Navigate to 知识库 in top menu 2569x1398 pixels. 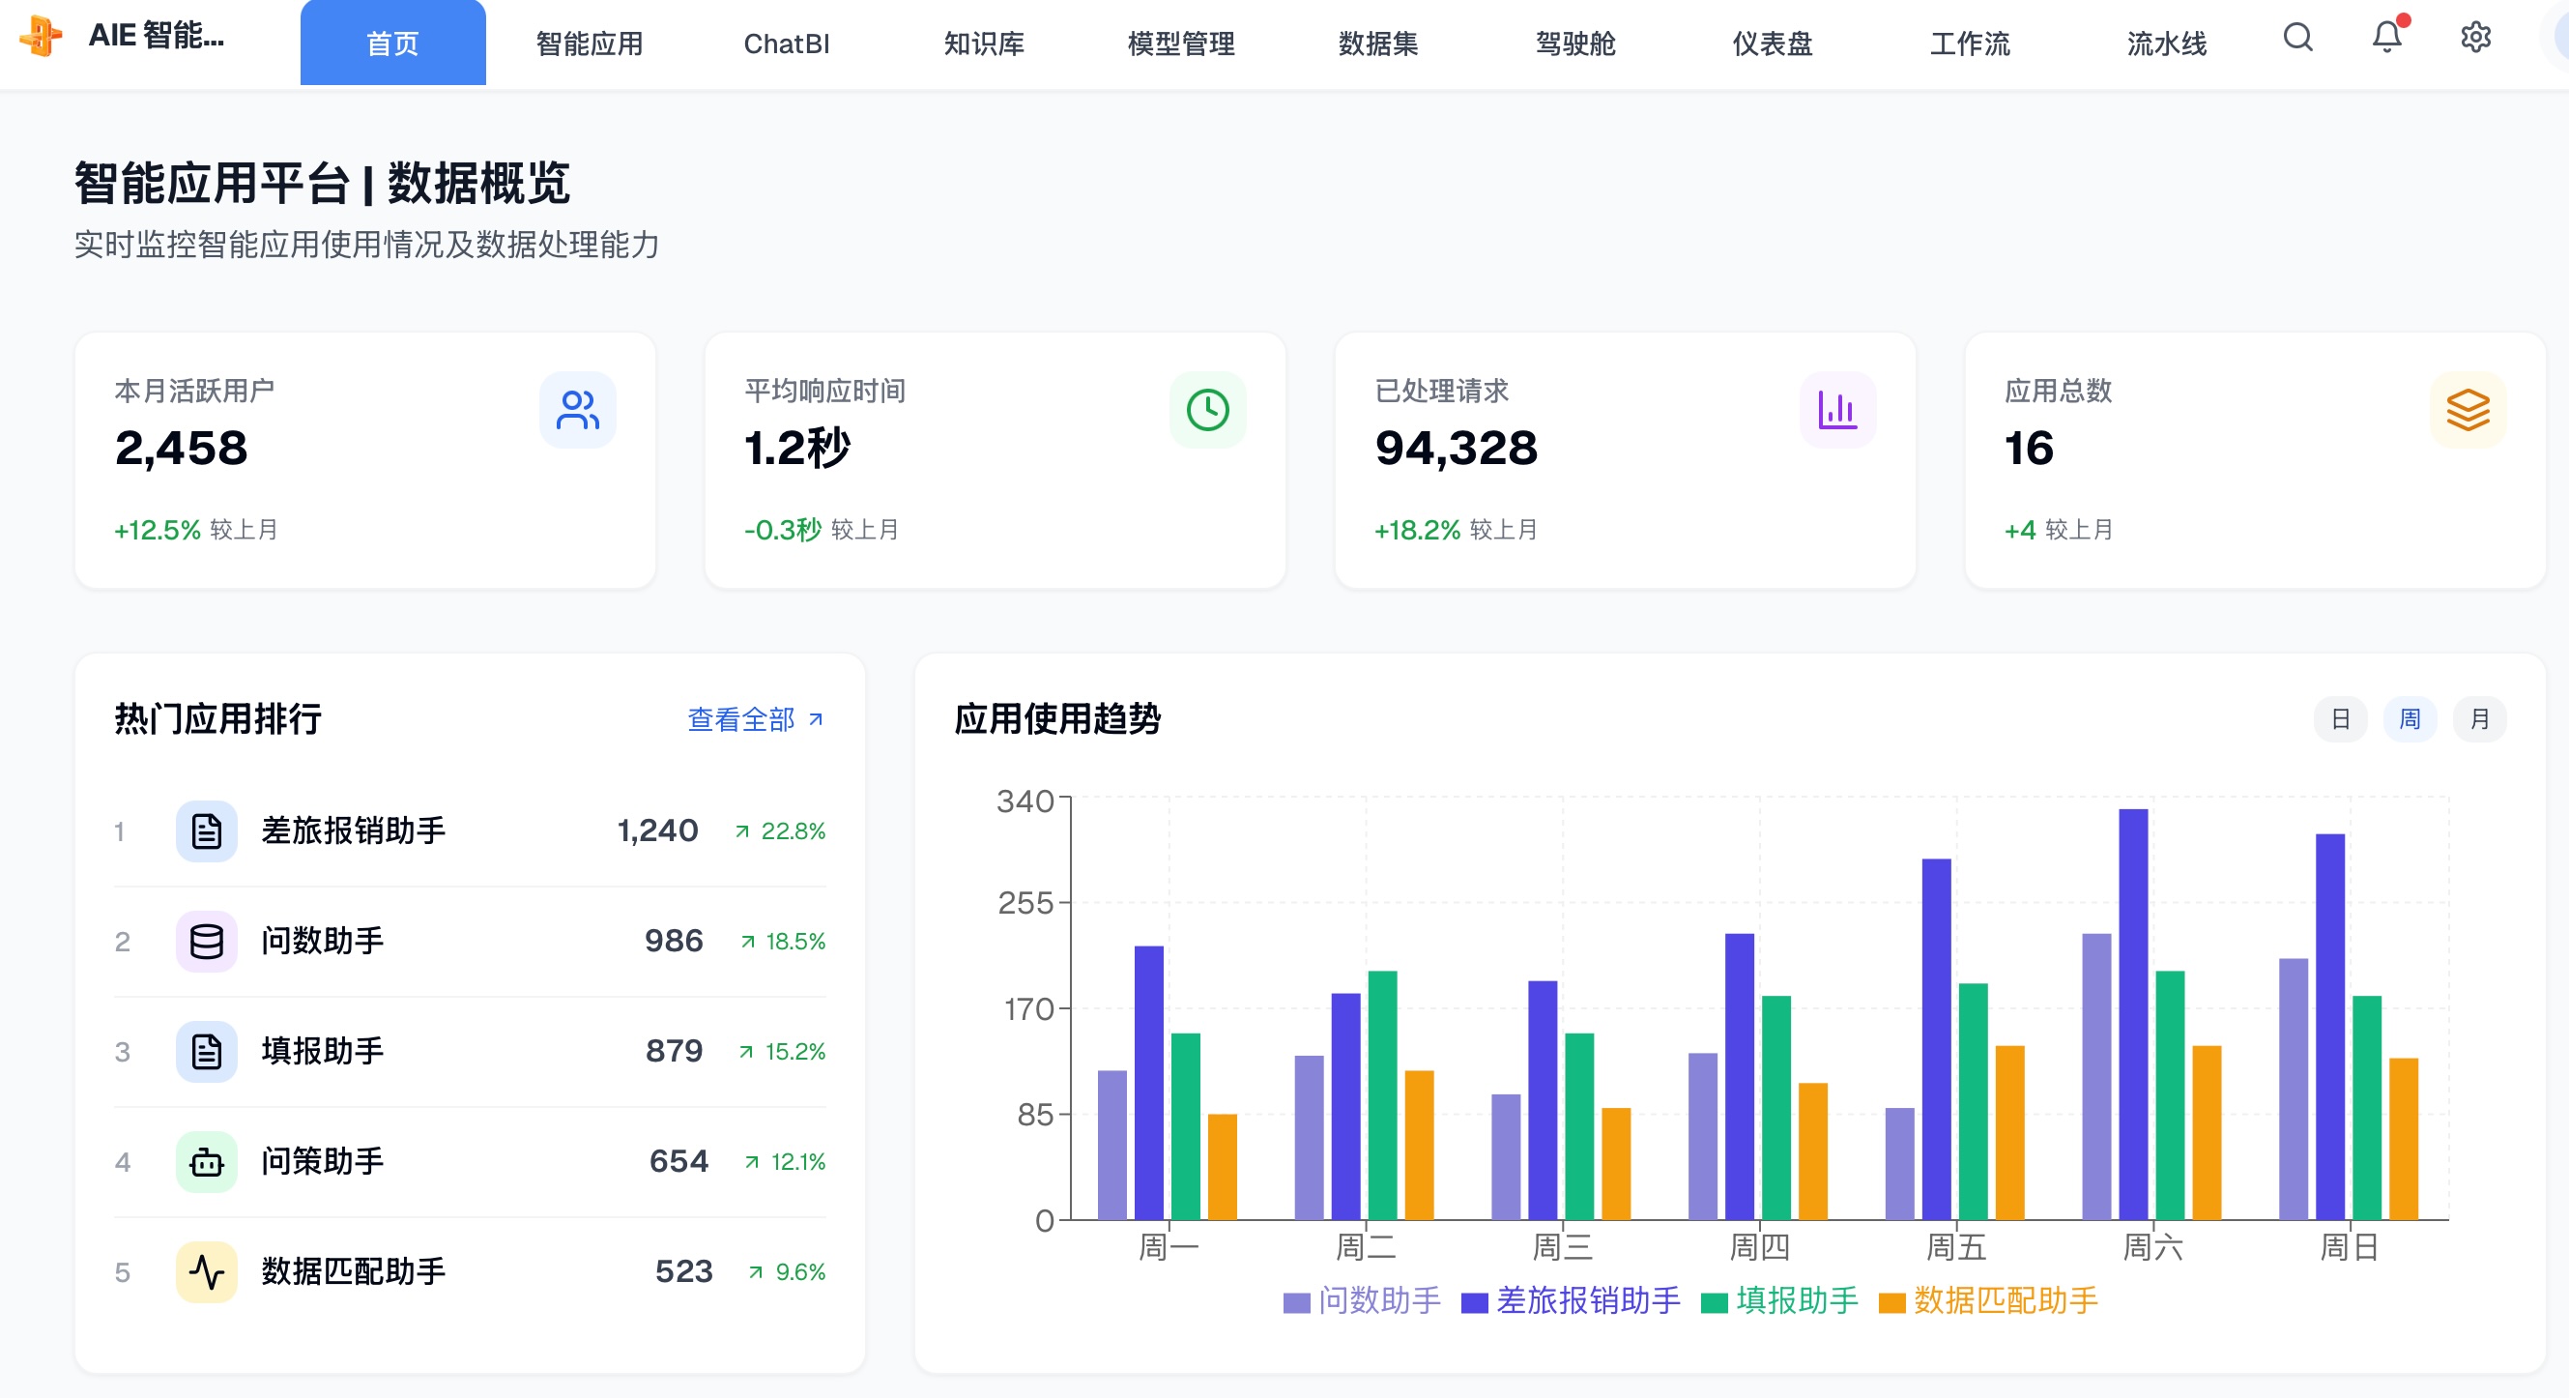(x=983, y=43)
